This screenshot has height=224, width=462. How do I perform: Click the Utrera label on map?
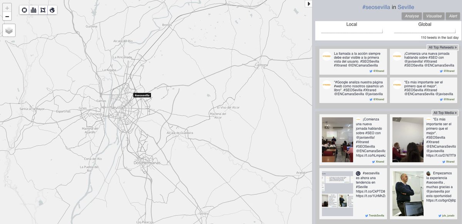click(x=204, y=213)
